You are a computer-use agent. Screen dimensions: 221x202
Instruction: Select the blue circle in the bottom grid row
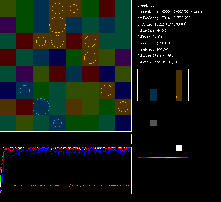pyautogui.click(x=57, y=123)
